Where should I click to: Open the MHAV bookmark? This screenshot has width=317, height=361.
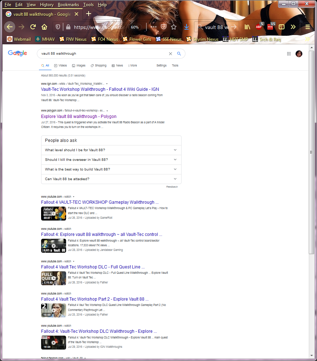[x=45, y=39]
